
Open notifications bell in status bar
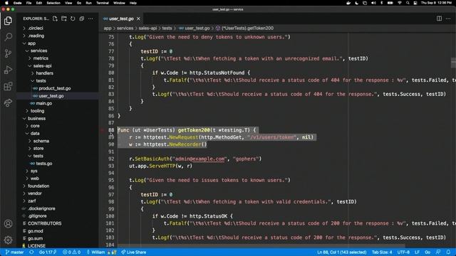[x=448, y=252]
